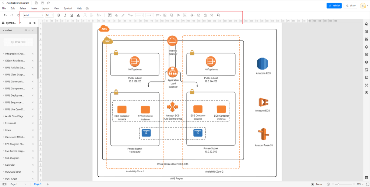Add a new page with plus

pyautogui.click(x=48, y=184)
